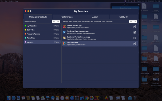Image resolution: width=162 pixels, height=101 pixels.
Task: Click the pink dot of My Apps
Action: (x=25, y=42)
